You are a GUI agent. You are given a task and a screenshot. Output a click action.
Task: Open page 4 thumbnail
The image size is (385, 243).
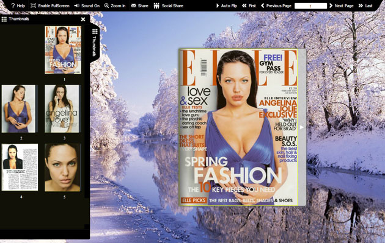[20, 167]
